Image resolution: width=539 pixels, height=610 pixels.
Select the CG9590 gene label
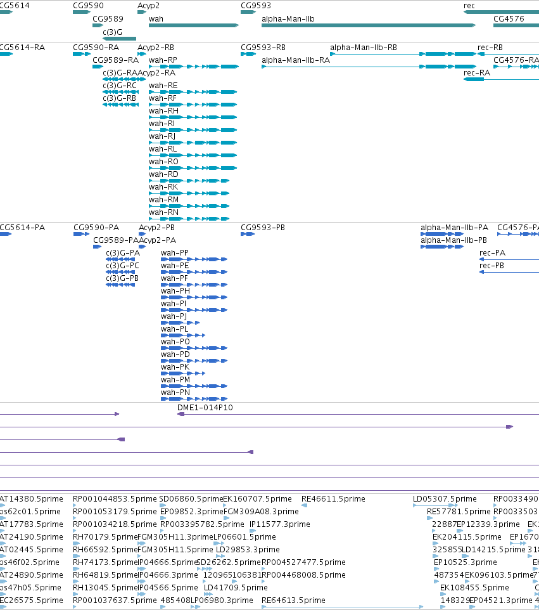[x=88, y=6]
